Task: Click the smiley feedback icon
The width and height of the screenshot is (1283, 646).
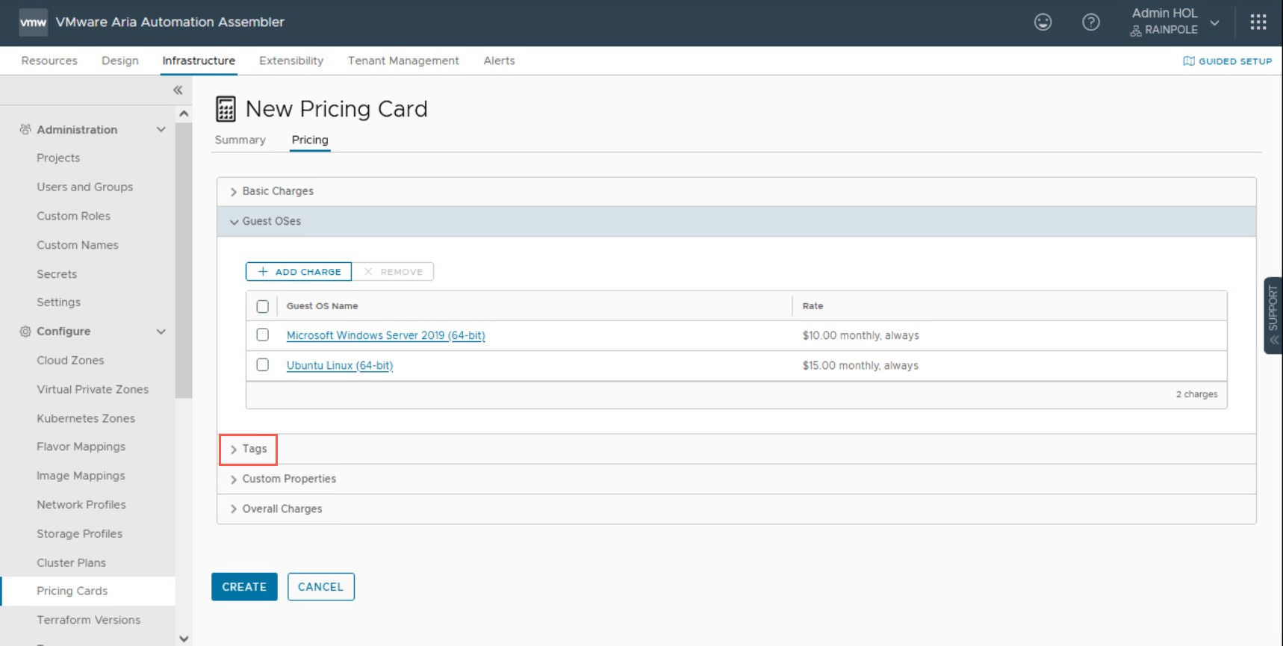Action: [1043, 22]
